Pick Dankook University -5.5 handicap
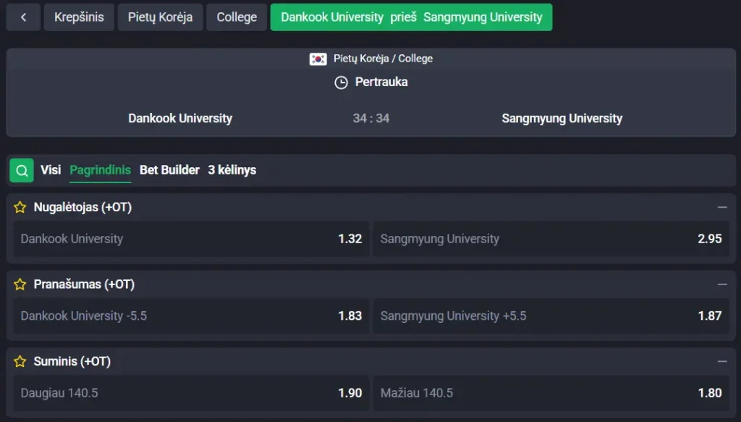Image resolution: width=741 pixels, height=422 pixels. click(191, 316)
